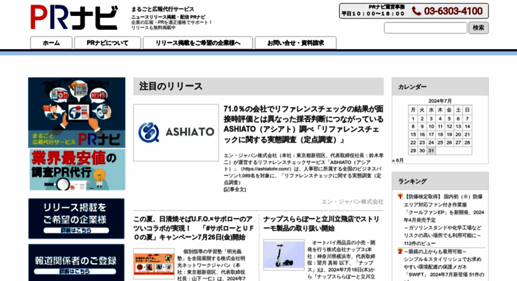The height and width of the screenshot is (281, 517).
Task: Click the PRナビ site logo
Action: [74, 18]
